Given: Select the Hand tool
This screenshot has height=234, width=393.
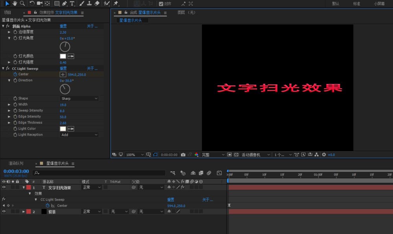Looking at the screenshot, I should pyautogui.click(x=15, y=4).
